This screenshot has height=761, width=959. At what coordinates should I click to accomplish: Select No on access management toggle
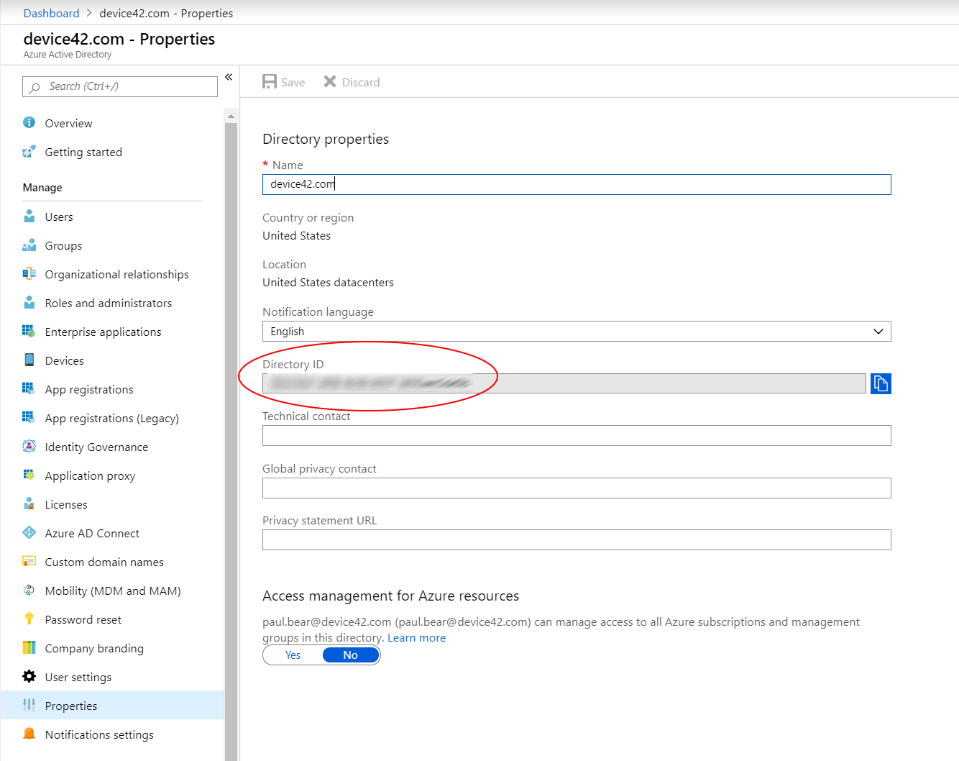[x=350, y=655]
